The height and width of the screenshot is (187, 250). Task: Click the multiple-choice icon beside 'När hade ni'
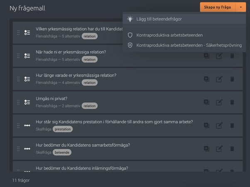(x=27, y=56)
